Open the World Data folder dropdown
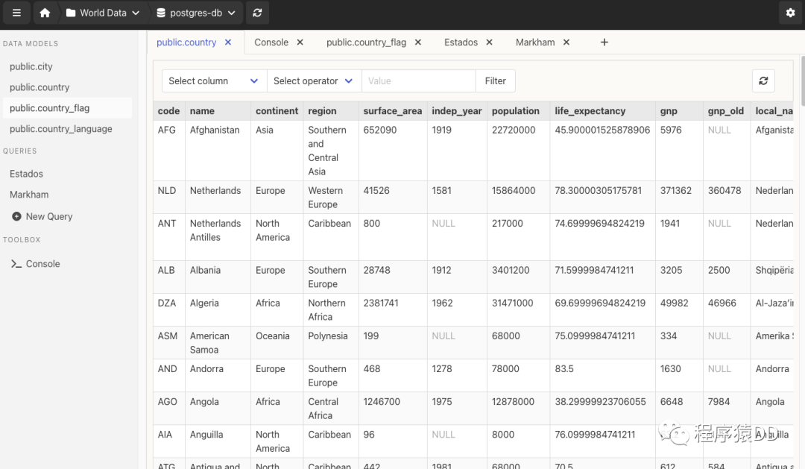The image size is (805, 469). click(x=103, y=13)
